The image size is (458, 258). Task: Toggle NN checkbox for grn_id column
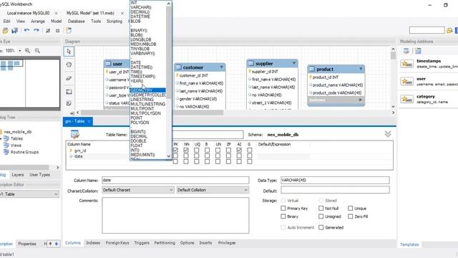pos(186,150)
